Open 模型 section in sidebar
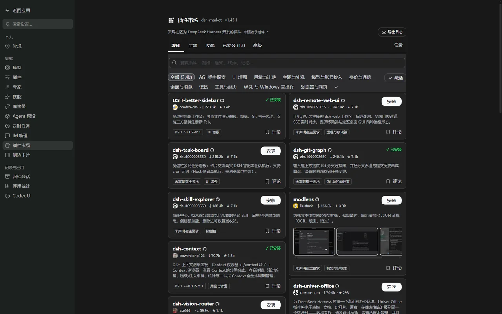The width and height of the screenshot is (502, 314). click(x=38, y=68)
